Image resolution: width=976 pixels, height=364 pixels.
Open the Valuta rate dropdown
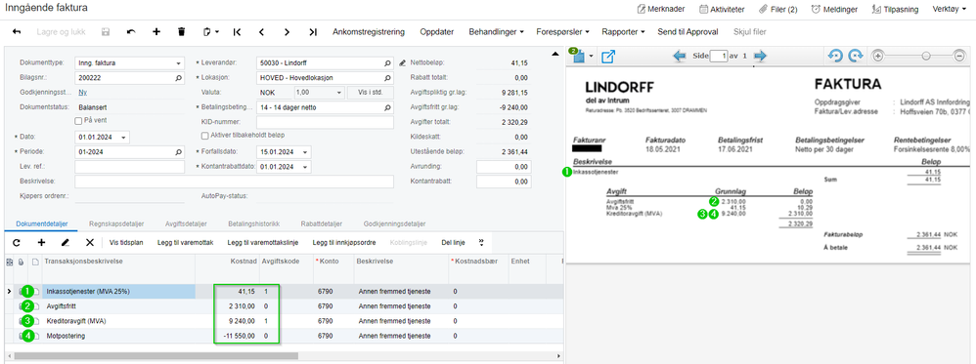tap(340, 93)
